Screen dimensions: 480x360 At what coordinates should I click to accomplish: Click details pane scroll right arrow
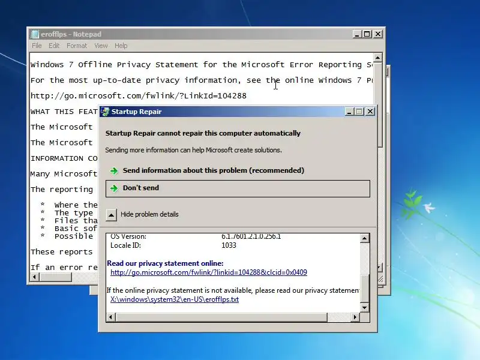pyautogui.click(x=355, y=317)
